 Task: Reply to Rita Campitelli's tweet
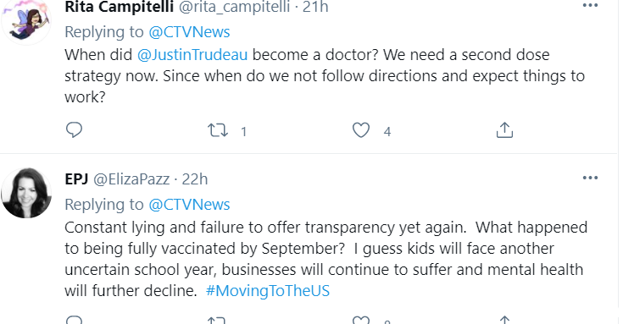[x=74, y=130]
